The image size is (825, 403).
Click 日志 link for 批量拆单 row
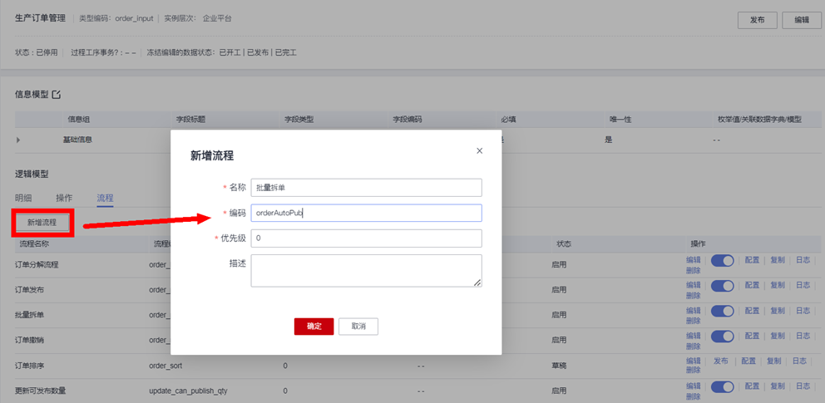pos(803,310)
